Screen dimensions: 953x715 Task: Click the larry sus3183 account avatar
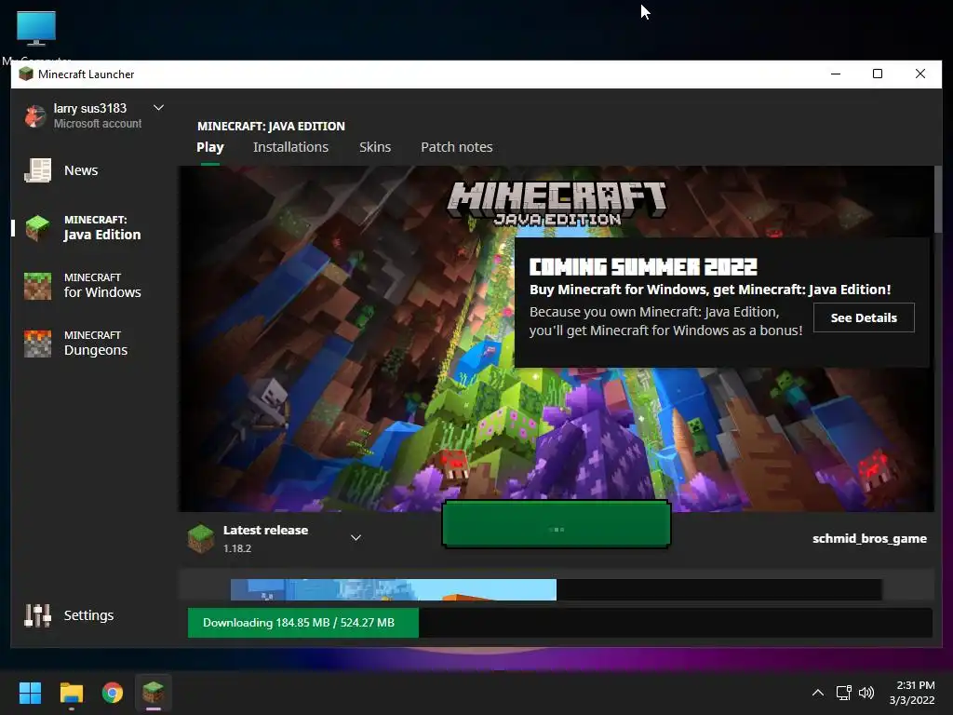tap(35, 115)
